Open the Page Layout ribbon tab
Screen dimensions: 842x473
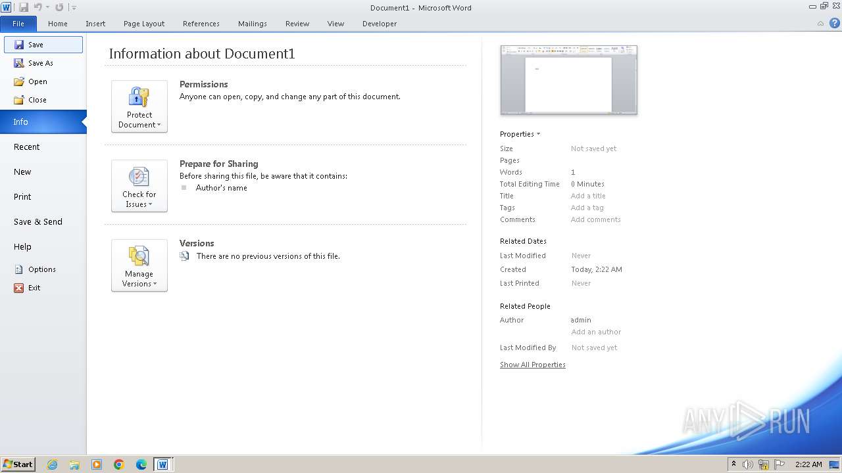click(144, 24)
